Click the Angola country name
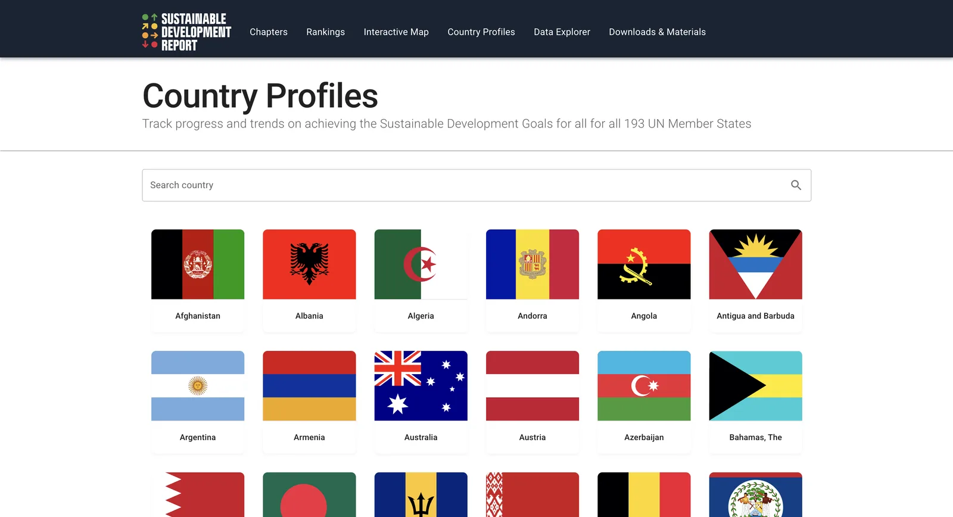Image resolution: width=953 pixels, height=517 pixels. click(x=644, y=316)
